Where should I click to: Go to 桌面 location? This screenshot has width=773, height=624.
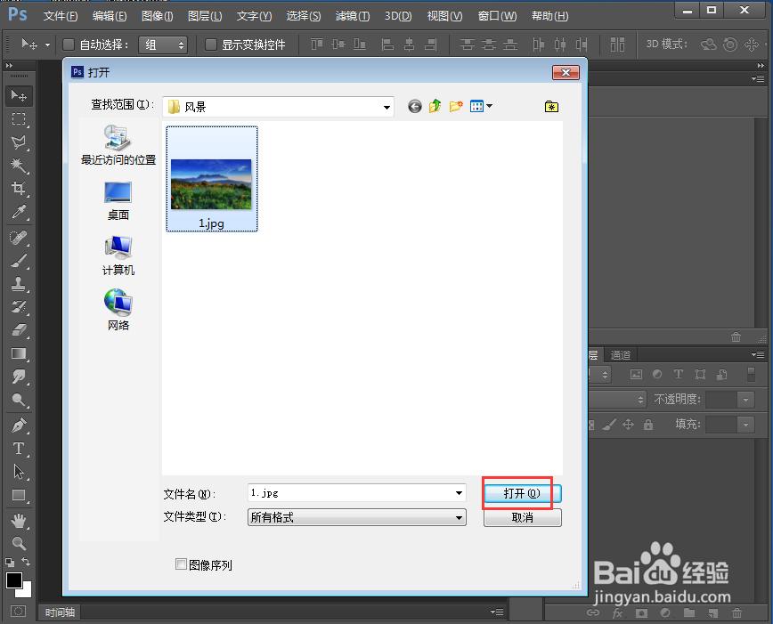click(x=118, y=201)
